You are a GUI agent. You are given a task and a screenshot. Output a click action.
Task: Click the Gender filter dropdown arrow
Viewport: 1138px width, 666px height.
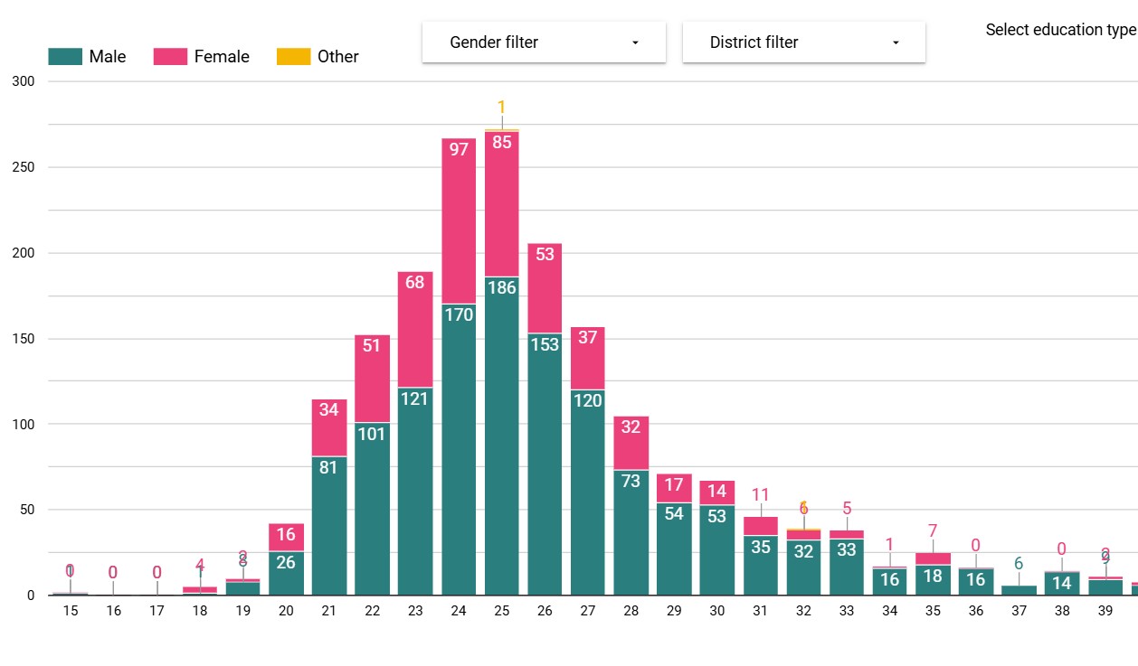pos(635,43)
